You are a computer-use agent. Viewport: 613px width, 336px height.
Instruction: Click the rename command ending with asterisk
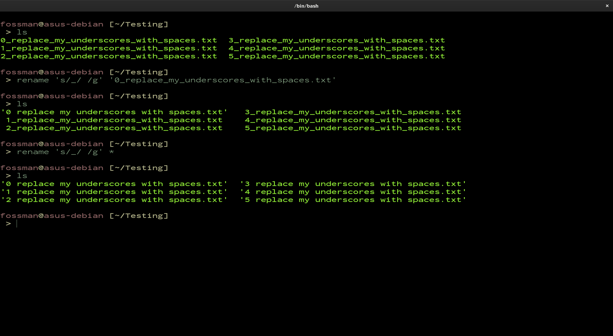pos(65,152)
